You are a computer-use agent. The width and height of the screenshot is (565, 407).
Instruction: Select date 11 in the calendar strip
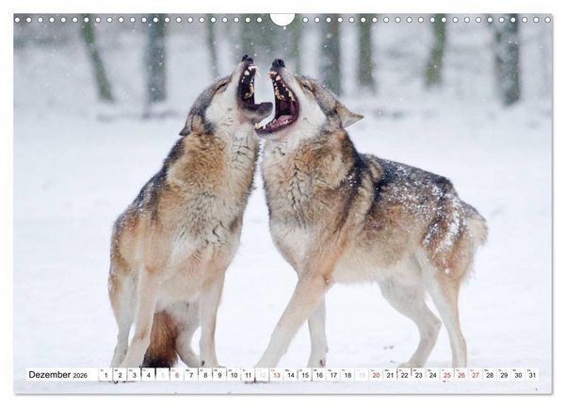[x=248, y=375]
